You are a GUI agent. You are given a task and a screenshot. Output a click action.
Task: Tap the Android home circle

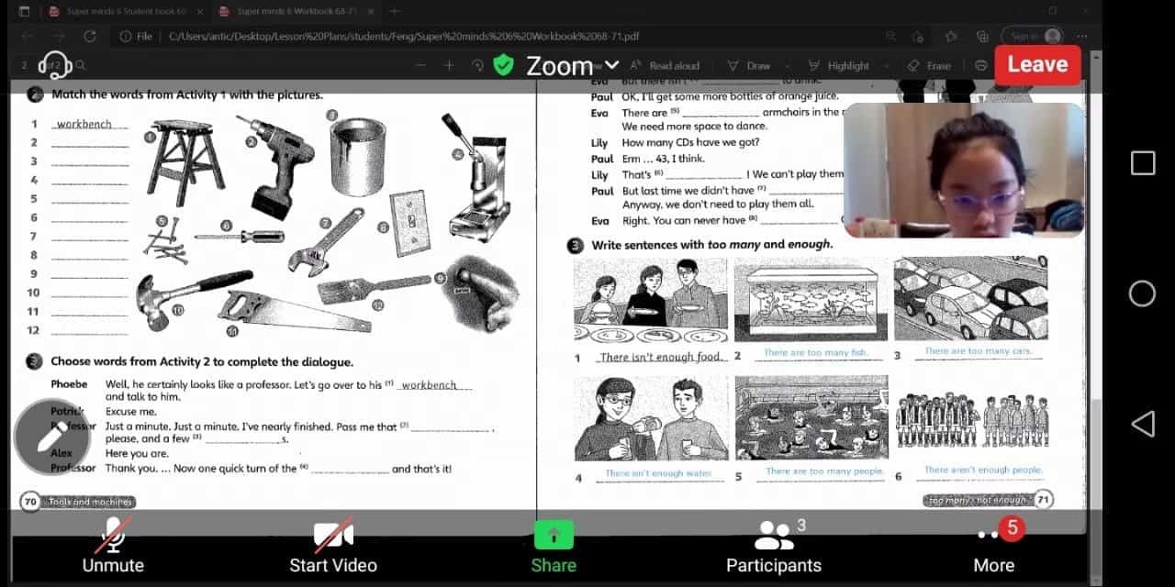click(x=1143, y=293)
